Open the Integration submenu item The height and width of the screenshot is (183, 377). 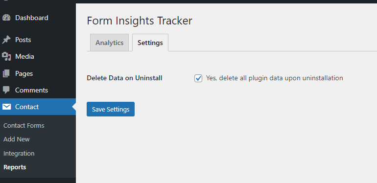point(19,153)
